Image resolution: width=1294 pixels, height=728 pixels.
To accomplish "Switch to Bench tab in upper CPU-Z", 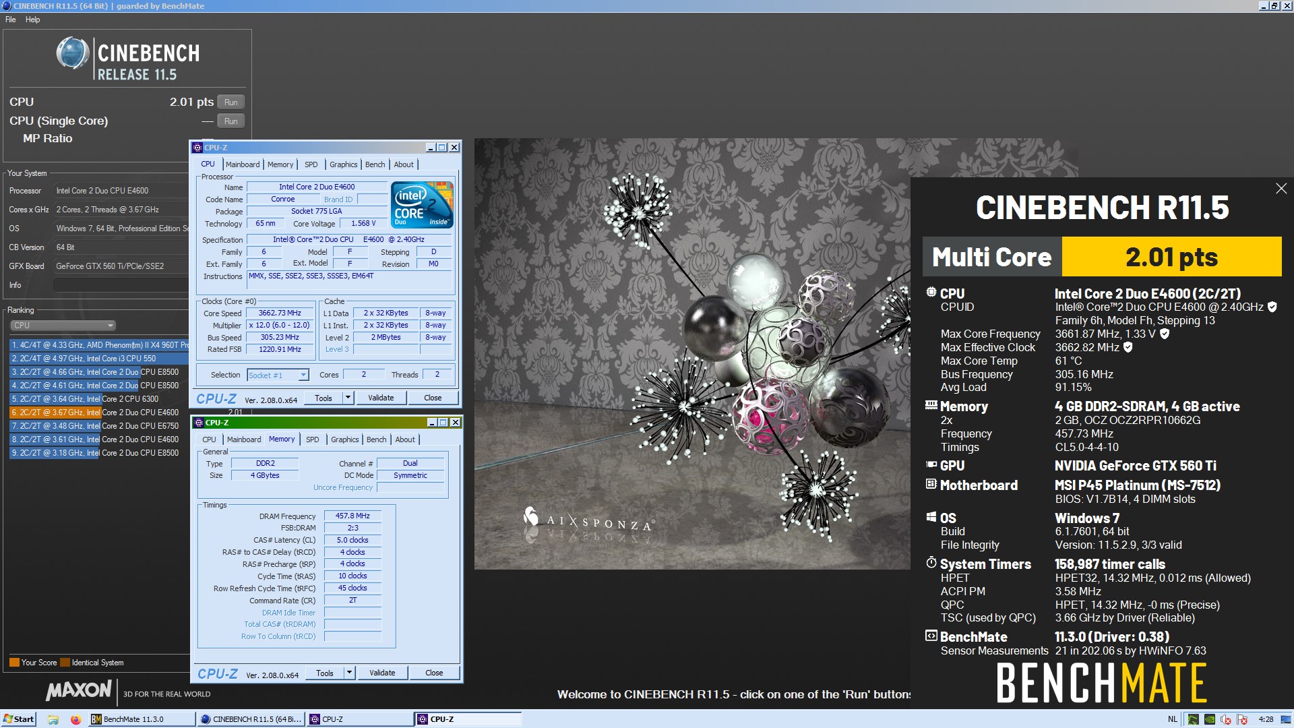I will click(x=375, y=164).
